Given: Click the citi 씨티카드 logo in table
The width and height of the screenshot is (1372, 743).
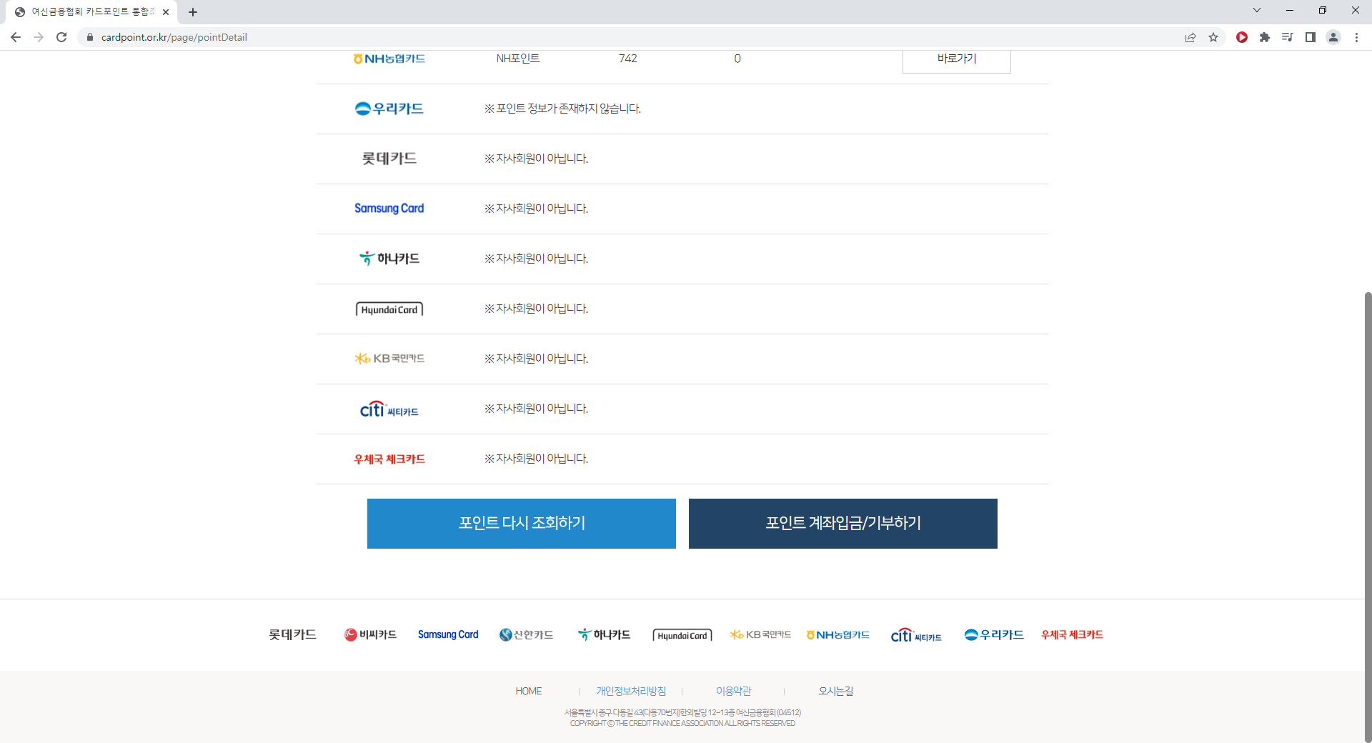Looking at the screenshot, I should click(389, 409).
